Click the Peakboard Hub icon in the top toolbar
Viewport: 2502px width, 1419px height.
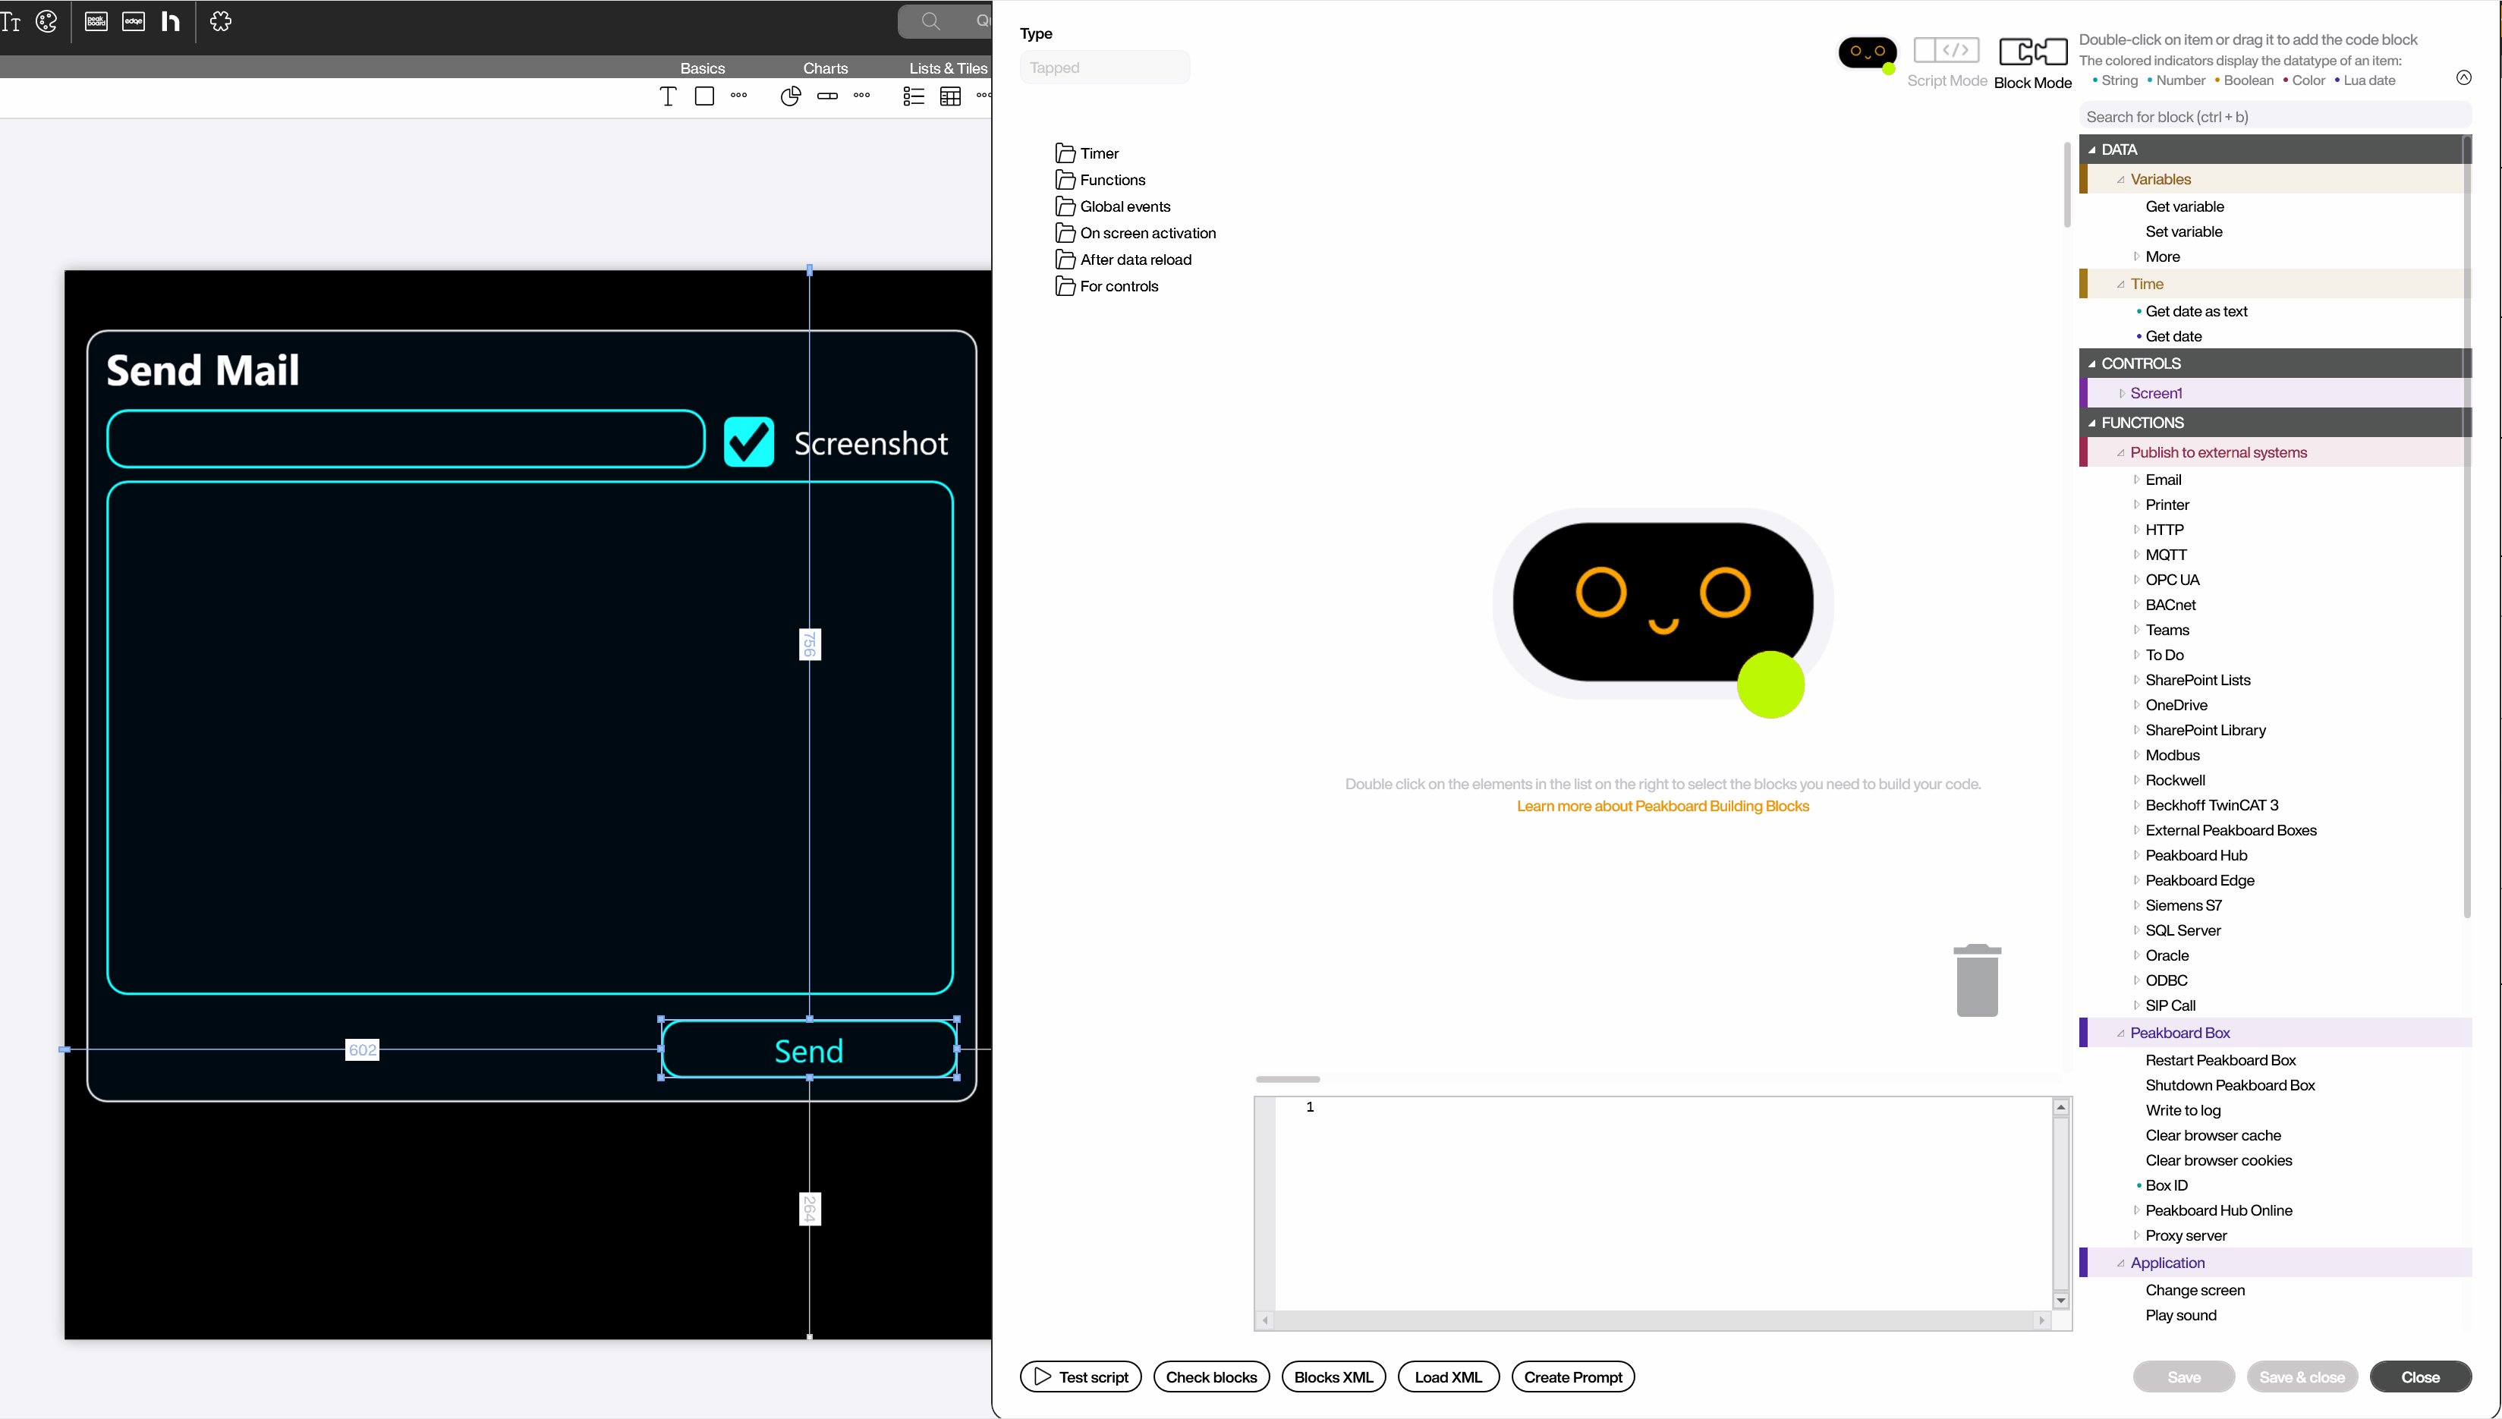click(171, 21)
